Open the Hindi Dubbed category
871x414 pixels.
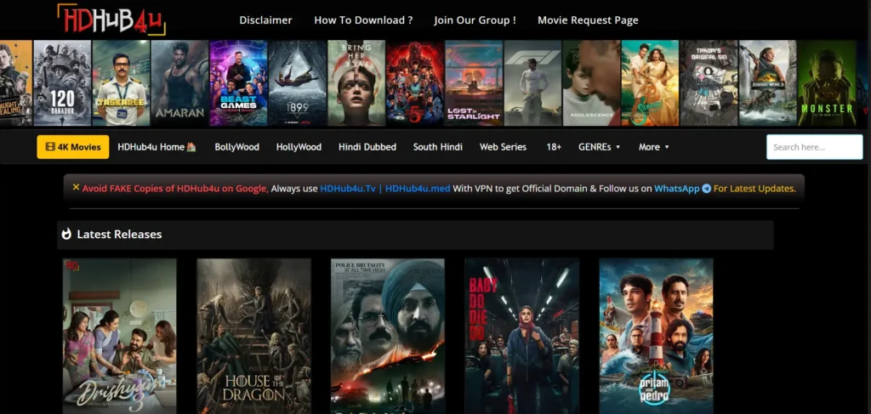tap(367, 147)
